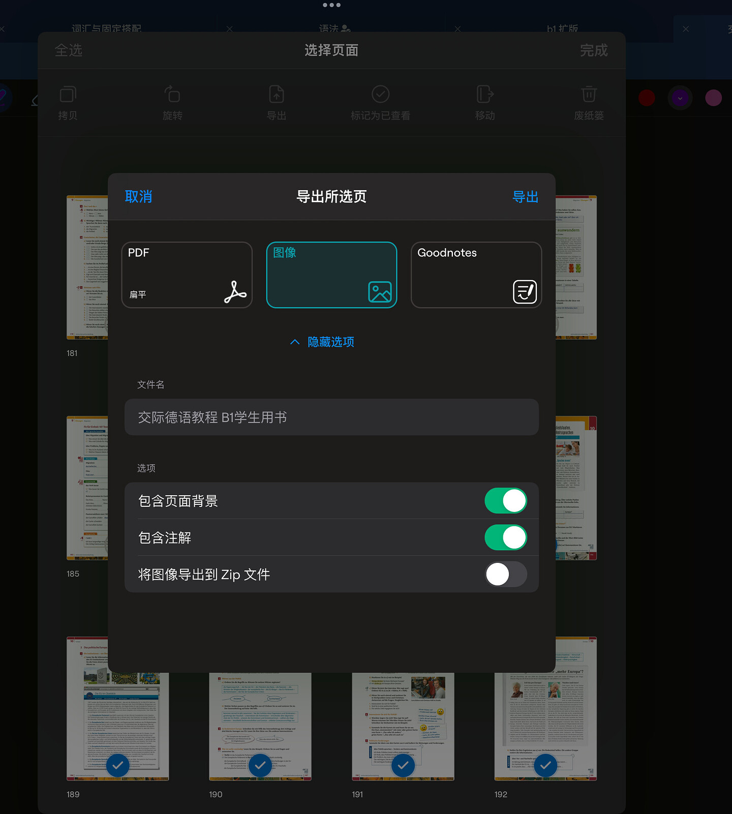Click the mark as viewed (标记为已查看) icon
The width and height of the screenshot is (732, 814).
(380, 95)
